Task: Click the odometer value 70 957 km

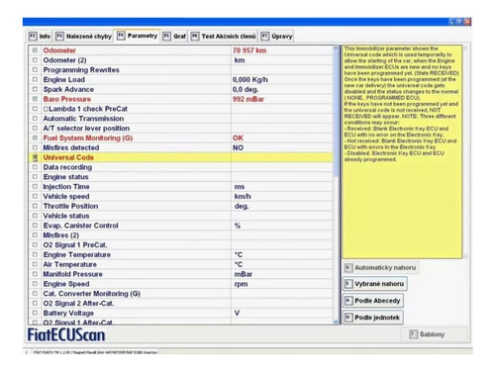Action: click(x=249, y=50)
